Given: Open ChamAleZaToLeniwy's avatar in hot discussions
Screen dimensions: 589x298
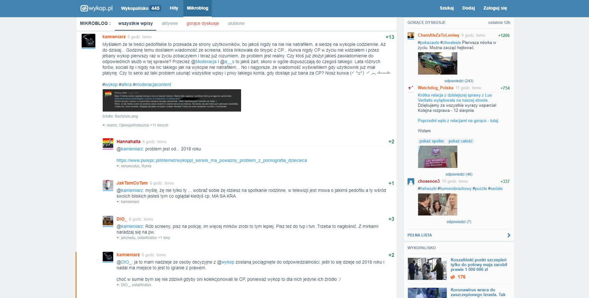Looking at the screenshot, I should click(x=411, y=36).
